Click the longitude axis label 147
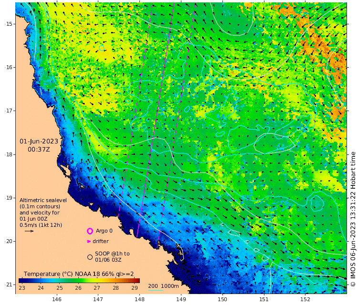Screen dimensions: 358x305 tap(98, 299)
